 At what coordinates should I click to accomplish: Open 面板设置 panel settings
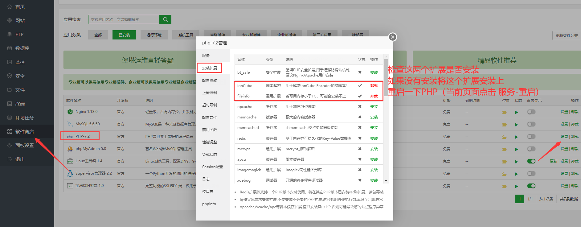[x=25, y=145]
